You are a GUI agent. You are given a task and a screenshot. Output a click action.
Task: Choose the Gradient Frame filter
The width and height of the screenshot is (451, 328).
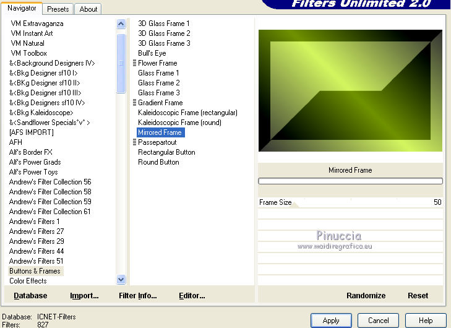click(x=160, y=103)
